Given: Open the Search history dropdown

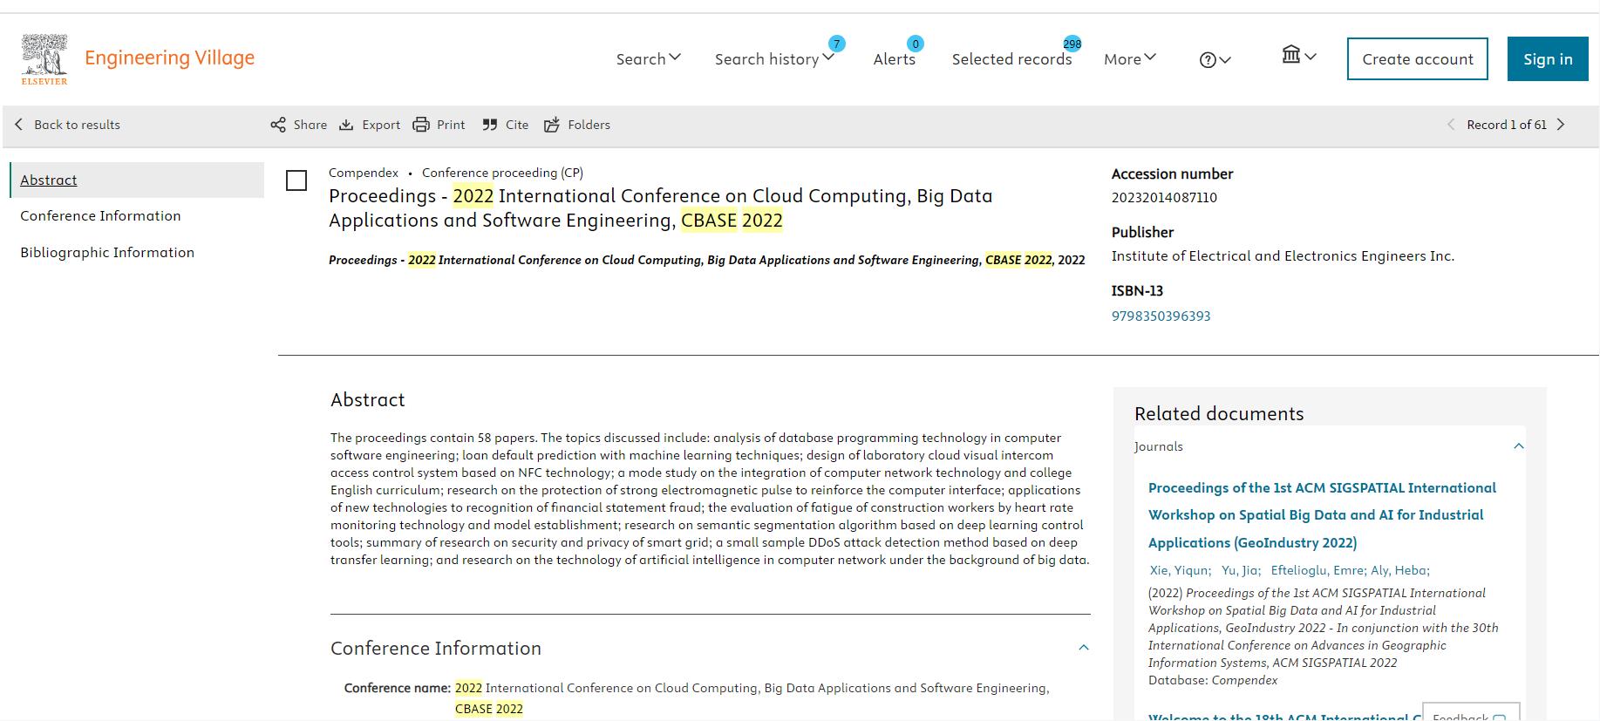Looking at the screenshot, I should pyautogui.click(x=775, y=58).
